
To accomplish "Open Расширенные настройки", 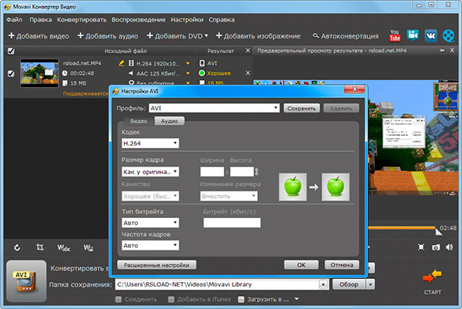I will click(156, 265).
